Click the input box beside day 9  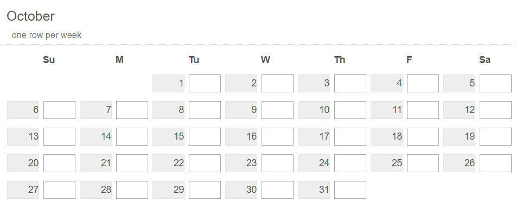[277, 110]
